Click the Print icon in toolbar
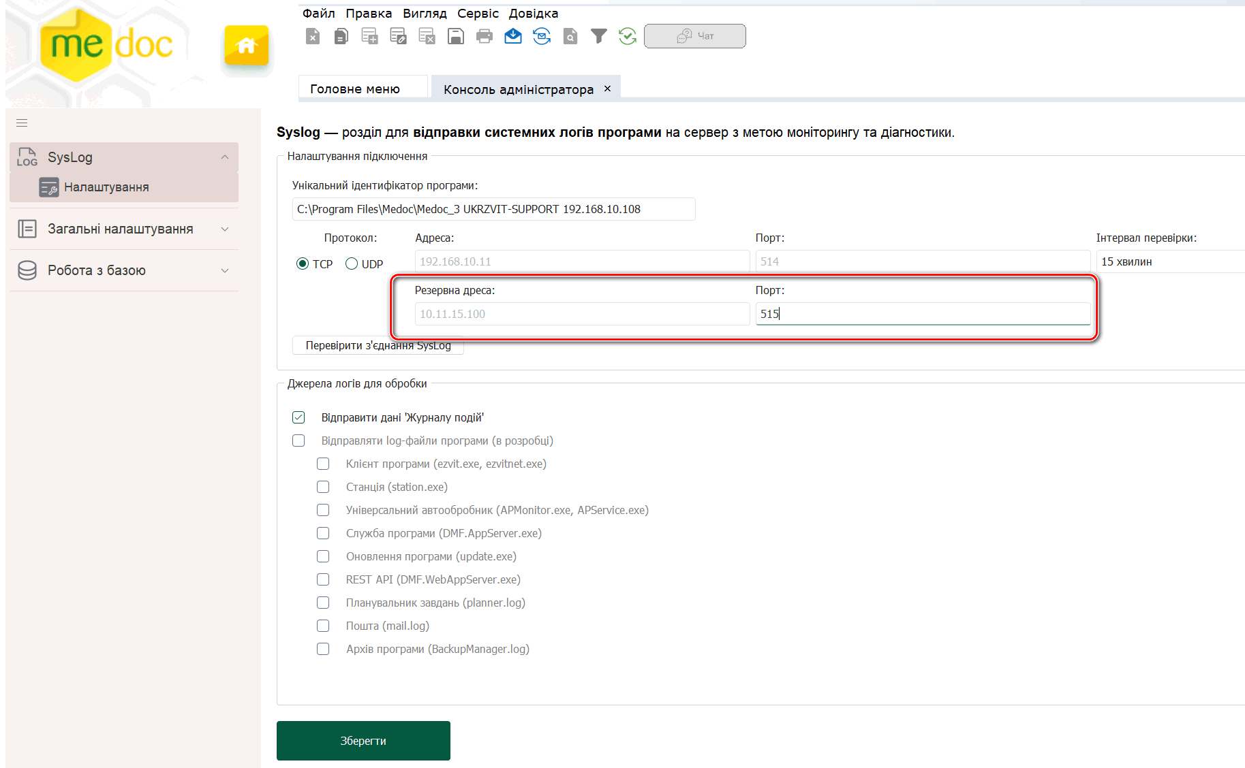This screenshot has width=1245, height=768. coord(485,36)
